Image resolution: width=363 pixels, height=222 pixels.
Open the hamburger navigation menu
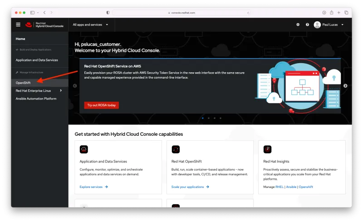tap(18, 25)
